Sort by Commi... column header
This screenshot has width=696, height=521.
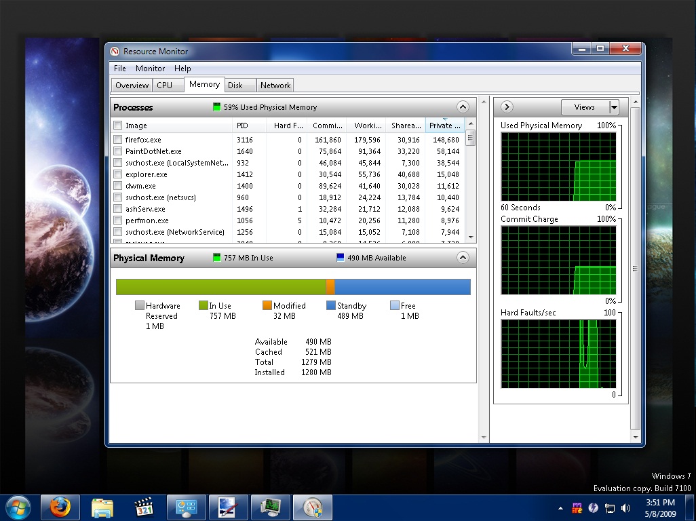(x=327, y=126)
